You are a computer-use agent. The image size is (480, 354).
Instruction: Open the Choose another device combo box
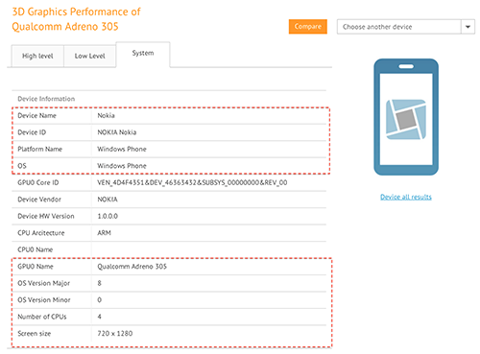click(x=406, y=27)
